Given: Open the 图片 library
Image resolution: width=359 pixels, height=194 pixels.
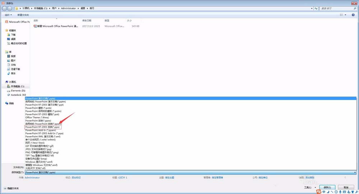Looking at the screenshot, I should (11, 61).
